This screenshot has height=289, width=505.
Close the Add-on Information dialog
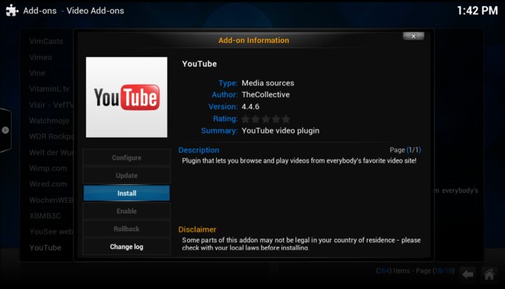click(414, 36)
